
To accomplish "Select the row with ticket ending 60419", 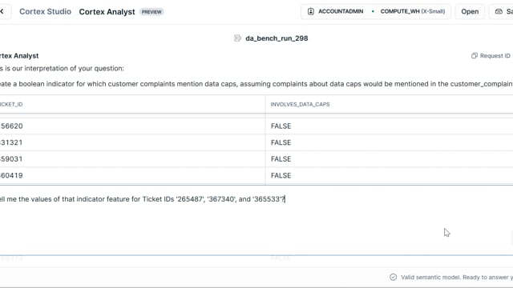I will [x=256, y=175].
